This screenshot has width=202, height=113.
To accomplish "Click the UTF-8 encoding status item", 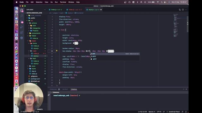I will pyautogui.click(x=159, y=112).
